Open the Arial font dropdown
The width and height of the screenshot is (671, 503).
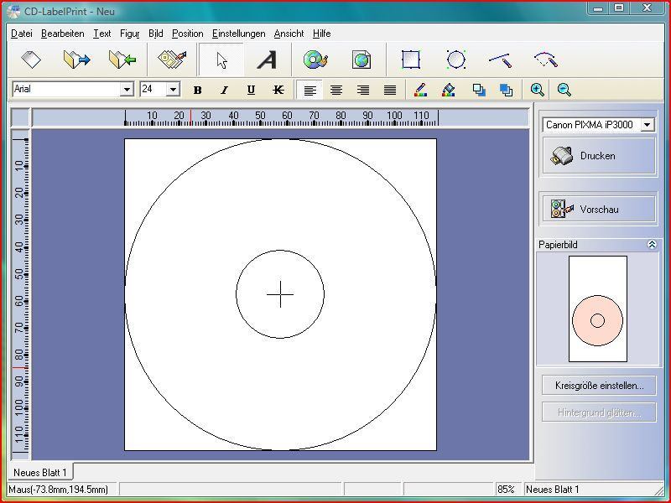point(127,90)
